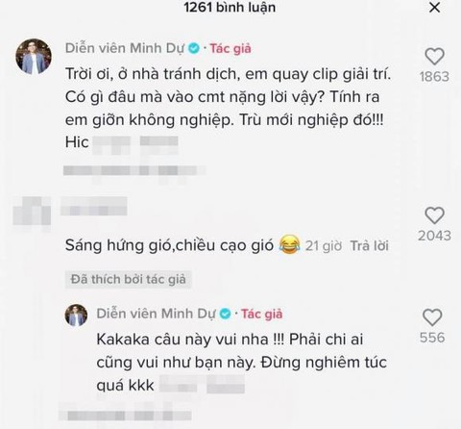Tap Trả lời on the Sáng hứng gió comment

click(369, 246)
